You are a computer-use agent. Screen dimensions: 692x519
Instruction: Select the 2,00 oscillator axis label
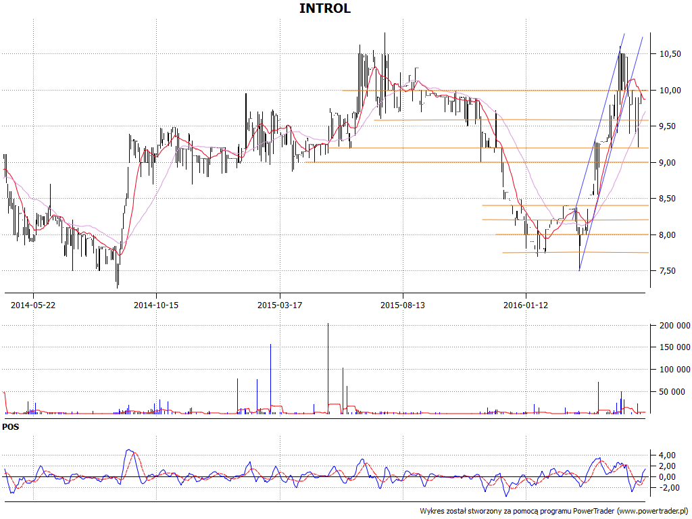point(668,466)
